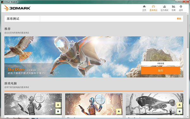The width and height of the screenshot is (190, 119).
Task: Open the options gear icon
Action: point(181,7)
